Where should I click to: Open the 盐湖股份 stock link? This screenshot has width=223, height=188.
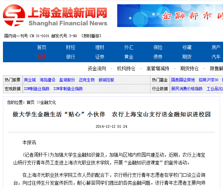(67, 80)
